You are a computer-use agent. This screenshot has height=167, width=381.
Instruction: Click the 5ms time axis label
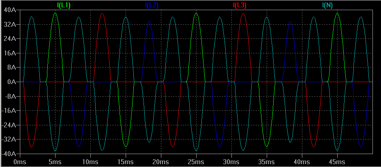point(55,162)
